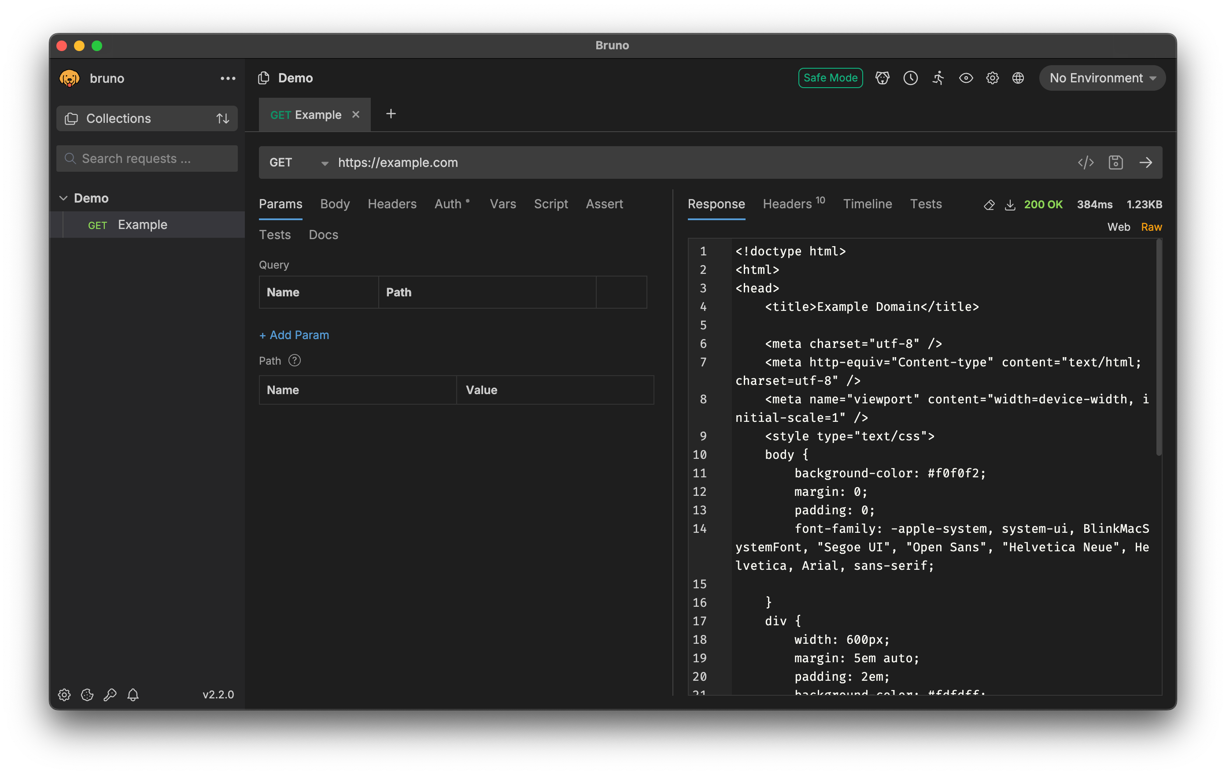Screen dimensions: 1226x775
Task: Switch response view to Web
Action: coord(1119,227)
